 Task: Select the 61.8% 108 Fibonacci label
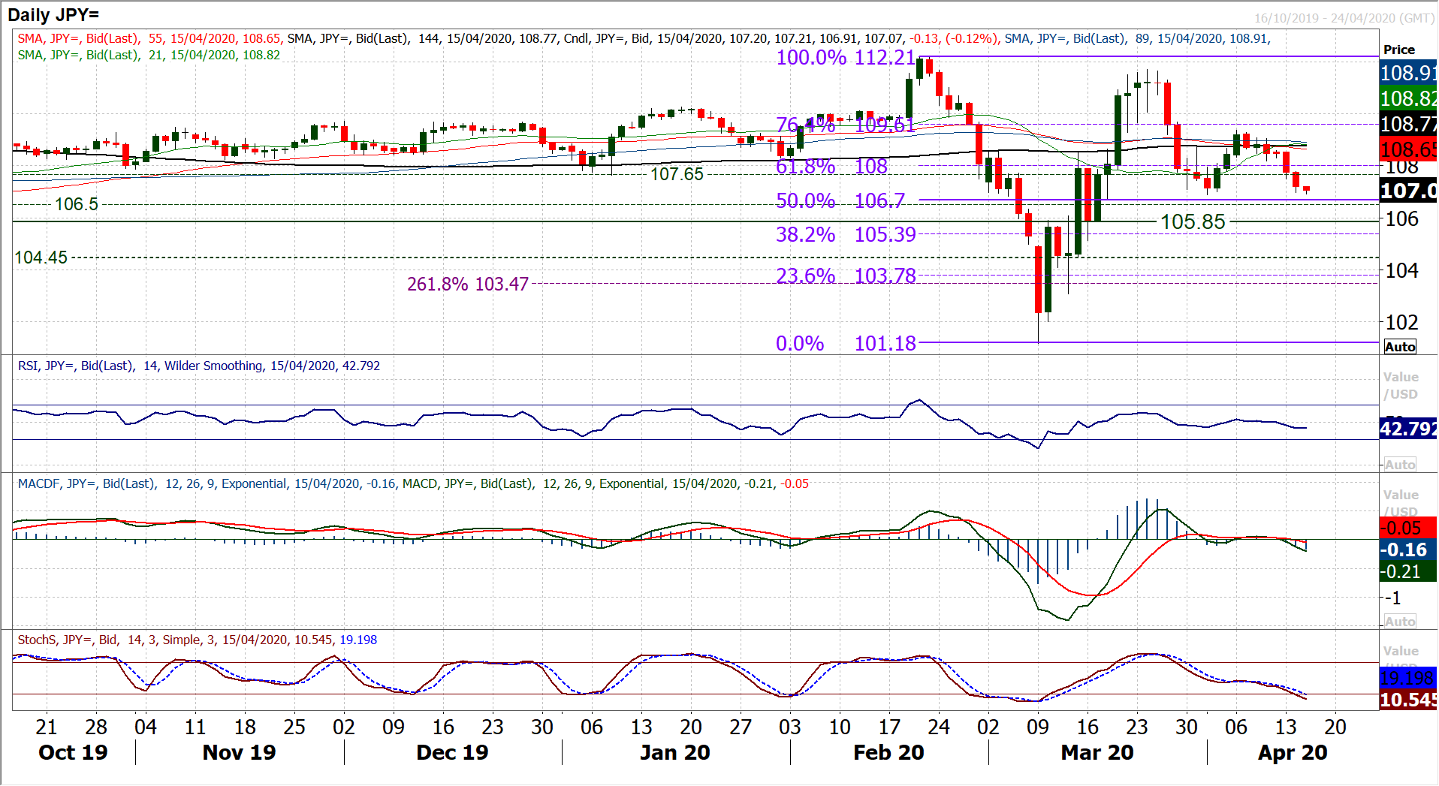point(832,166)
